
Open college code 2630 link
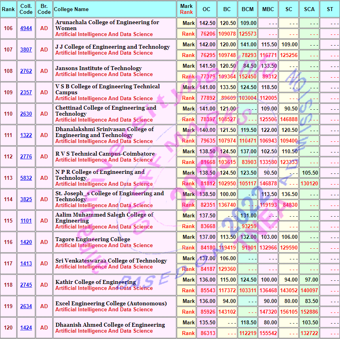26,114
